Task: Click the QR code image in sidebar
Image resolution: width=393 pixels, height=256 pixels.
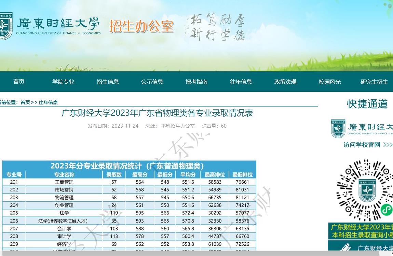Action: coord(364,190)
